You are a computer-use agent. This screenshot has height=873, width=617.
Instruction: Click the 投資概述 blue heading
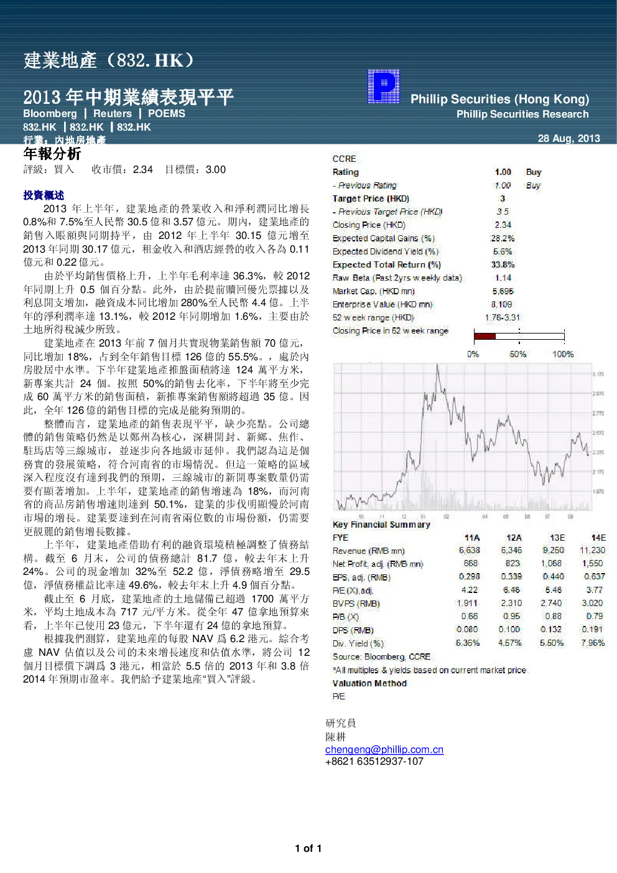point(44,195)
